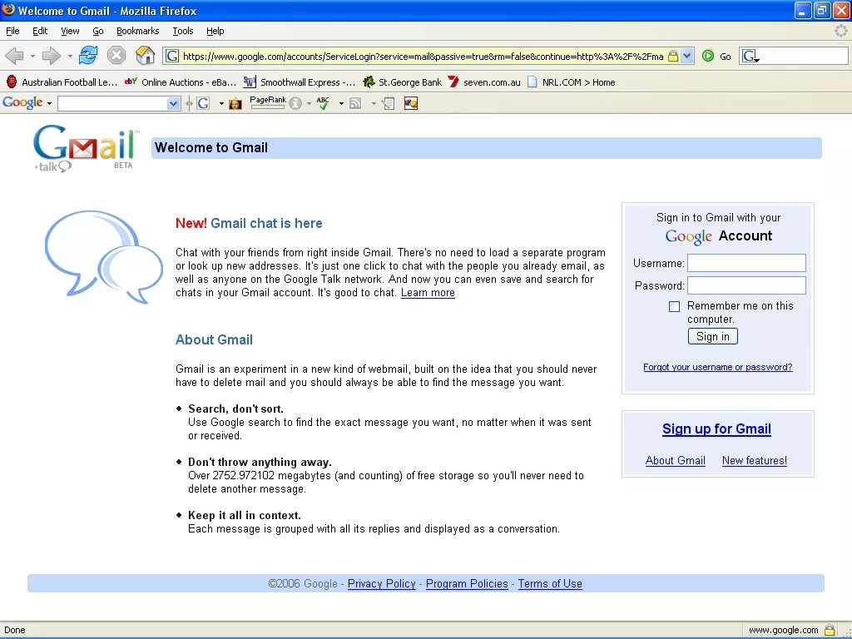This screenshot has width=852, height=639.
Task: Go back with the Back arrow
Action: pos(14,56)
